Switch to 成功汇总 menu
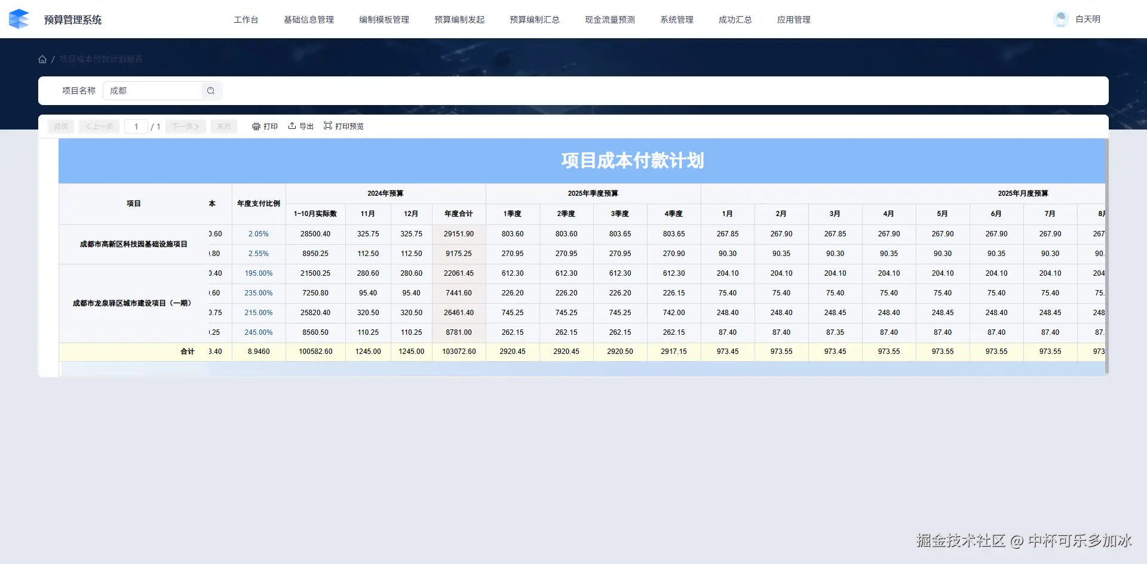 pyautogui.click(x=735, y=20)
